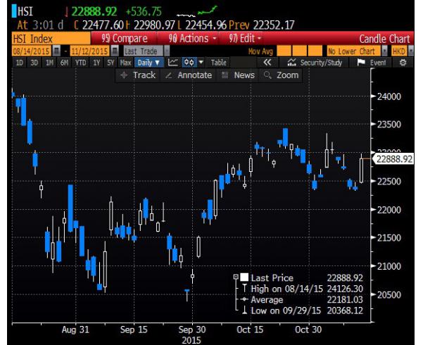The width and height of the screenshot is (423, 345).
Task: Open the Daily periodicity dropdown
Action: coord(149,63)
